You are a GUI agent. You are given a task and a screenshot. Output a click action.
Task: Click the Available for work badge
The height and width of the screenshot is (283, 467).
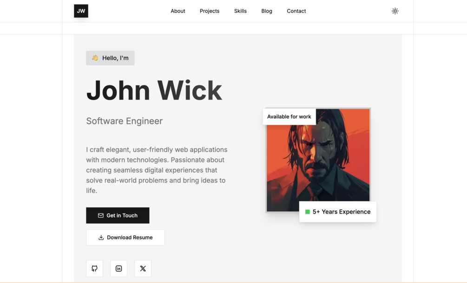tap(289, 116)
